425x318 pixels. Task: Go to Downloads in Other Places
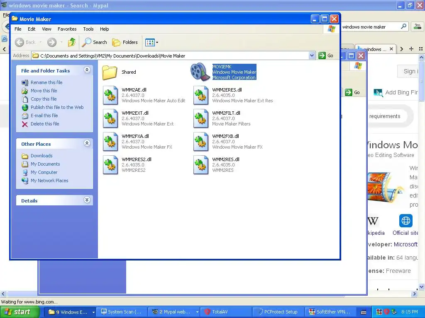42,156
